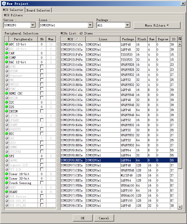187x224 pixels.
Task: Open the Series dropdown
Action: pyautogui.click(x=33, y=25)
